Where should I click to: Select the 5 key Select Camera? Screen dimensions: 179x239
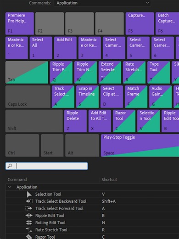[138, 48]
